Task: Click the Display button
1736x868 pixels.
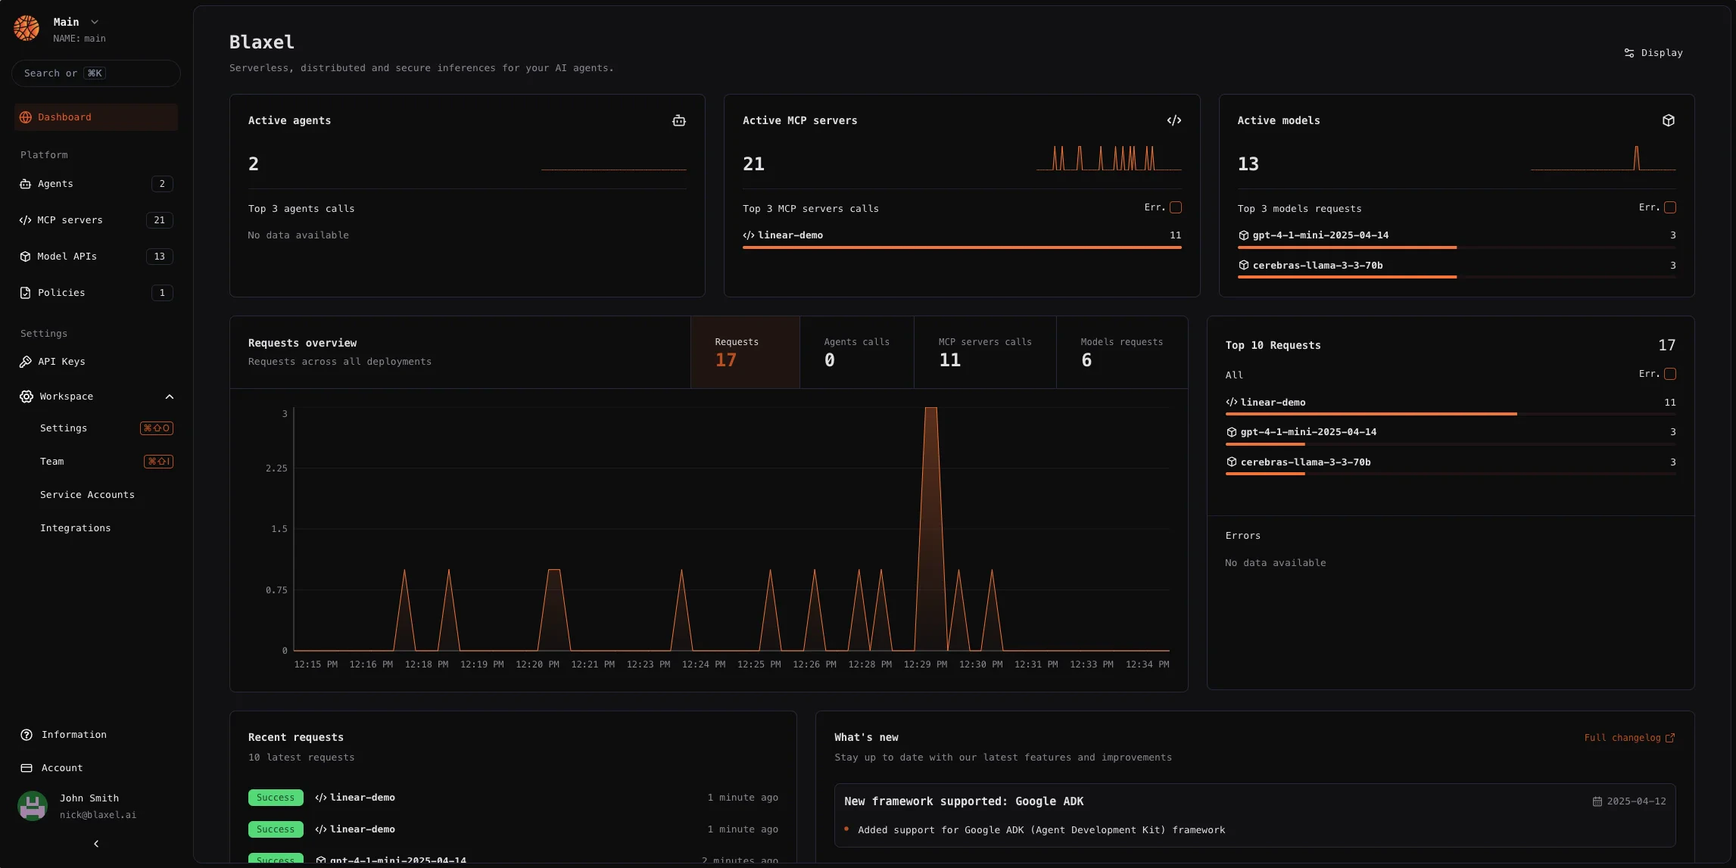Action: (x=1653, y=53)
